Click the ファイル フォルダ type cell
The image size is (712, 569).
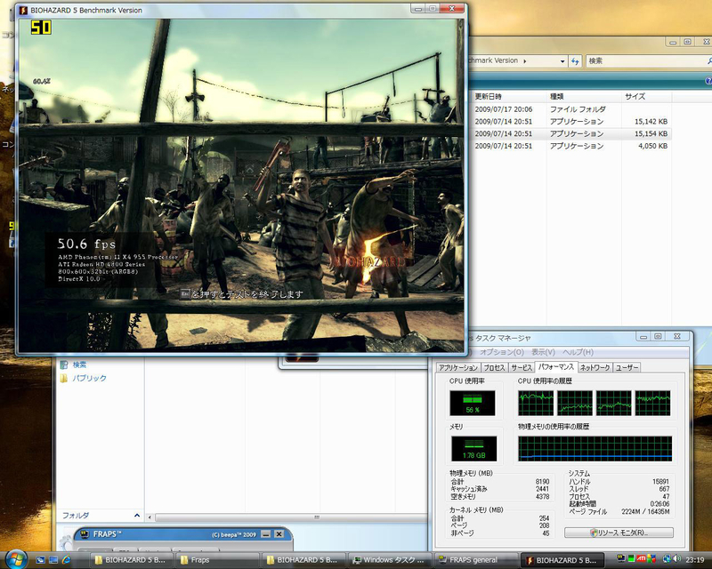578,109
